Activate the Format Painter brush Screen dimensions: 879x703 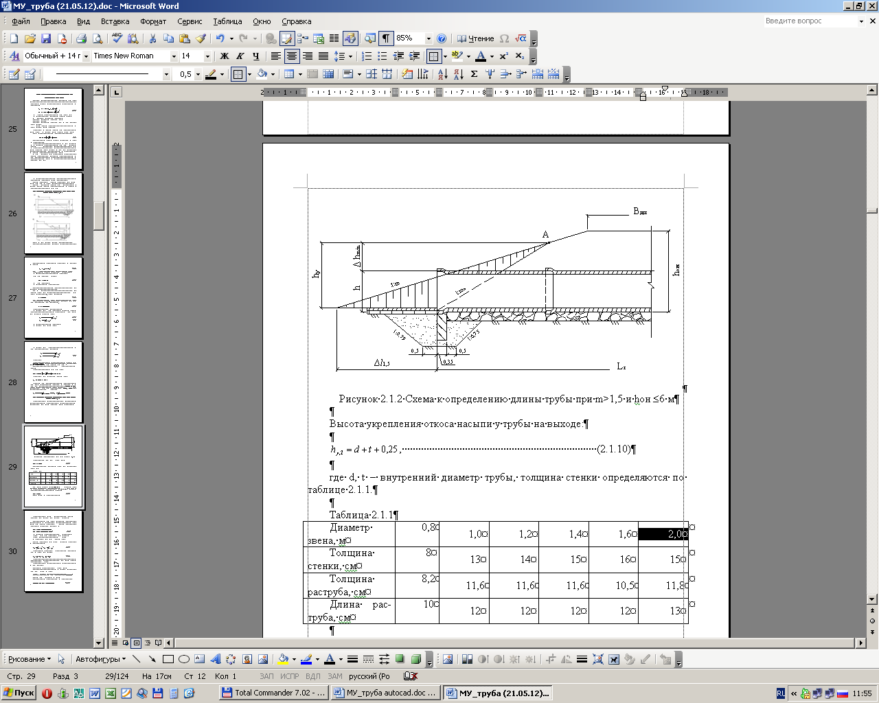[x=201, y=38]
